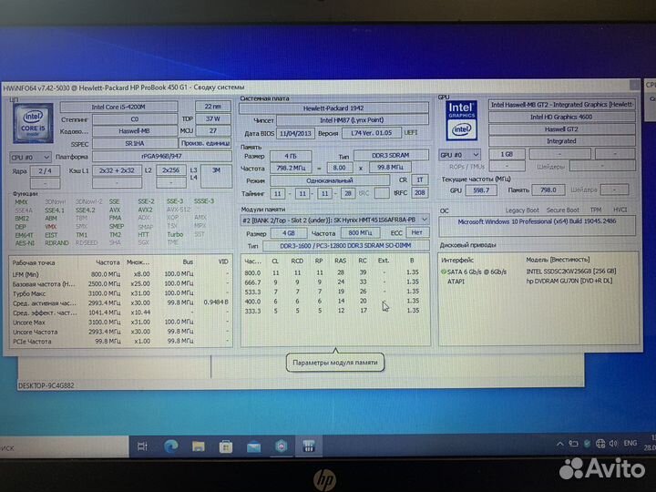Open Microsoft Store from the taskbar

click(x=226, y=446)
